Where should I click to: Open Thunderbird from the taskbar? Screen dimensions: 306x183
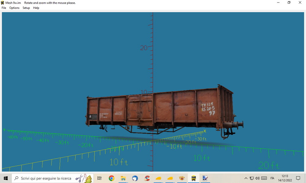point(135,178)
